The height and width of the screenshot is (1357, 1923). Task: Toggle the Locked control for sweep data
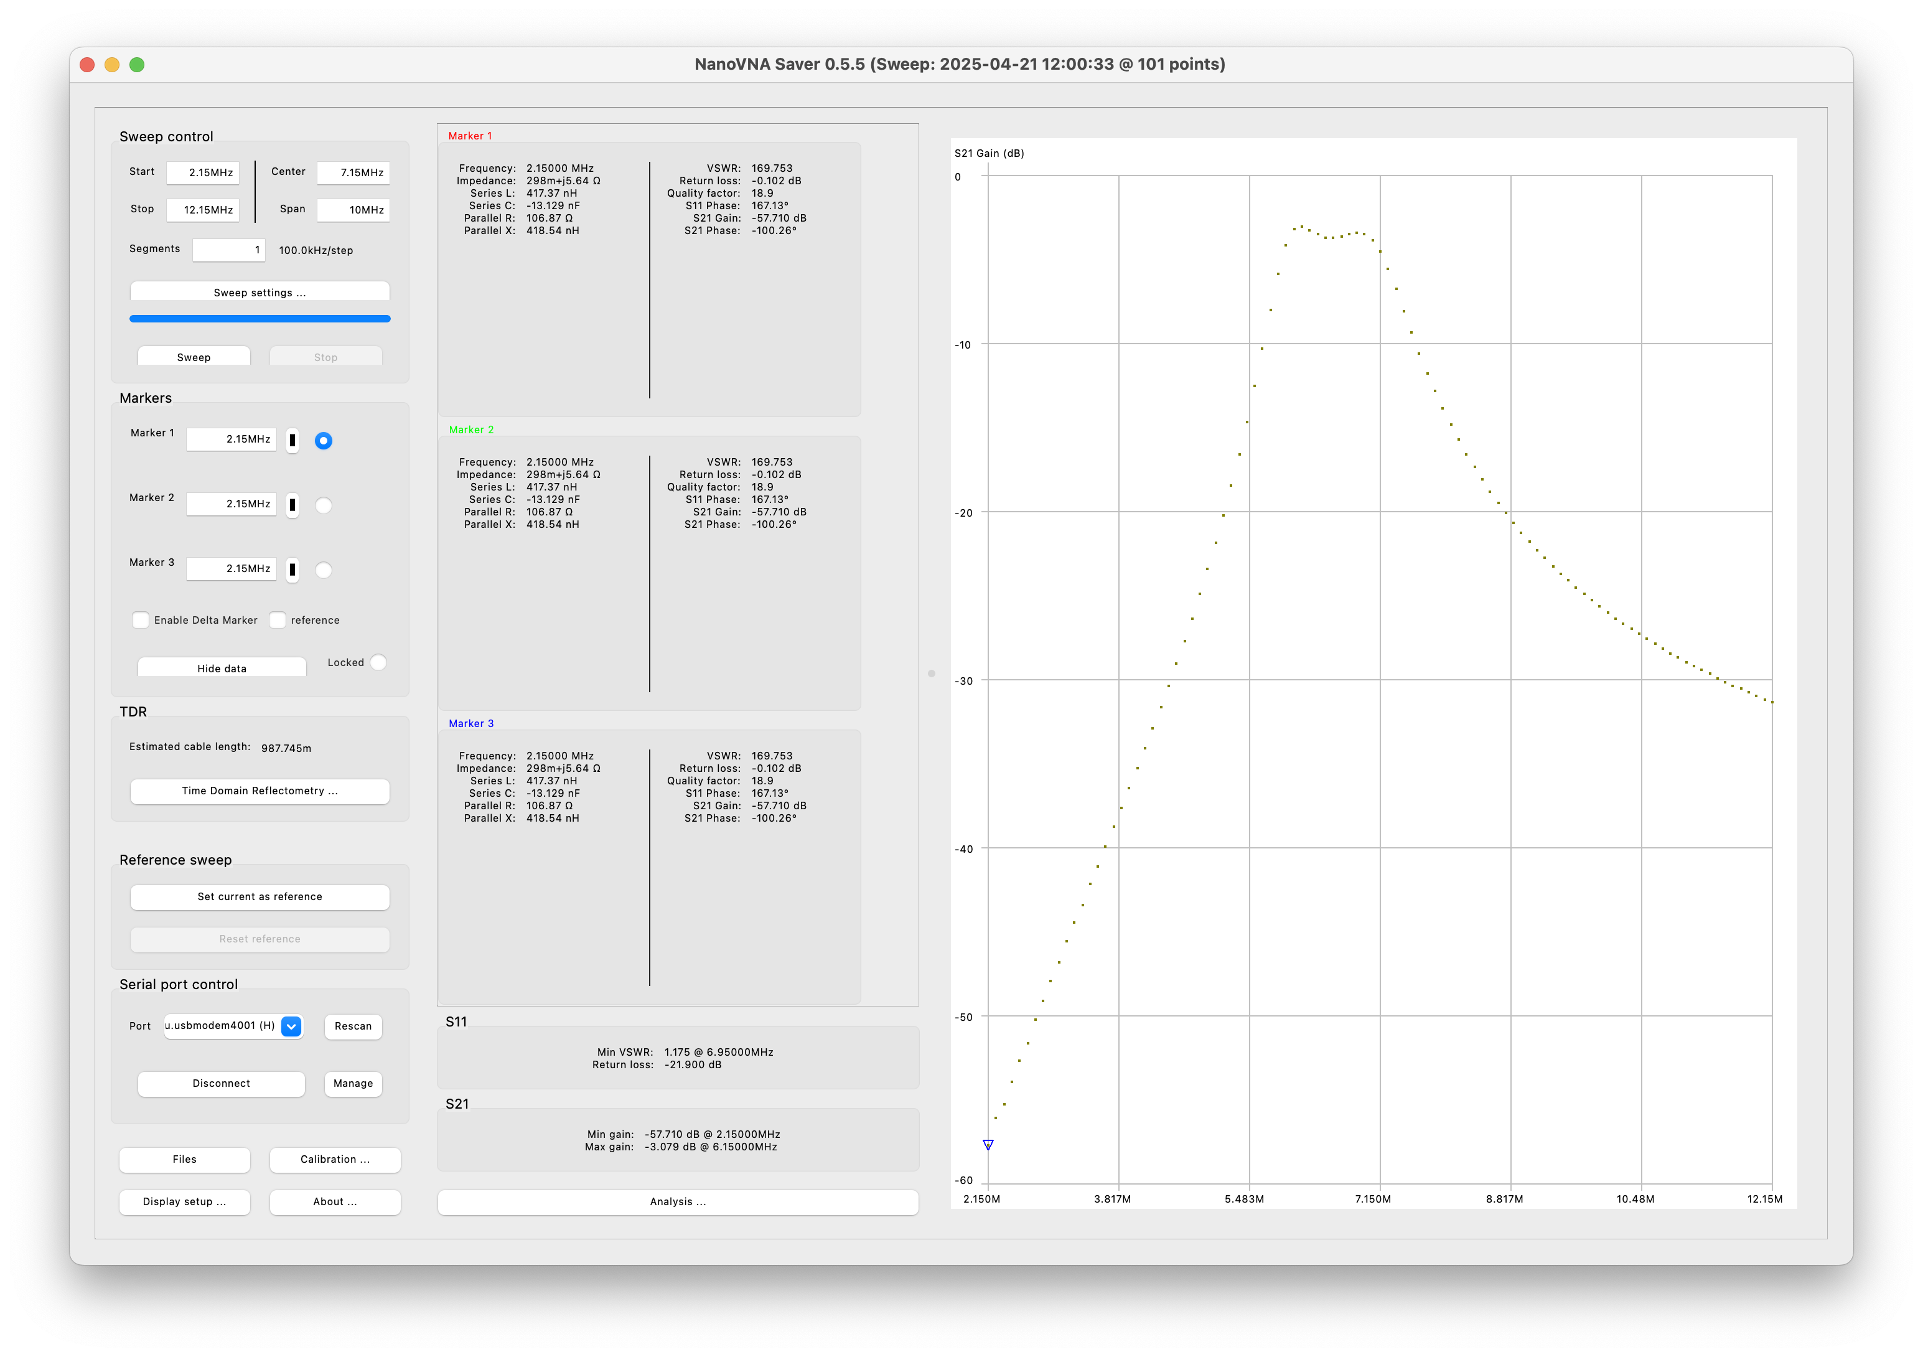(x=378, y=662)
